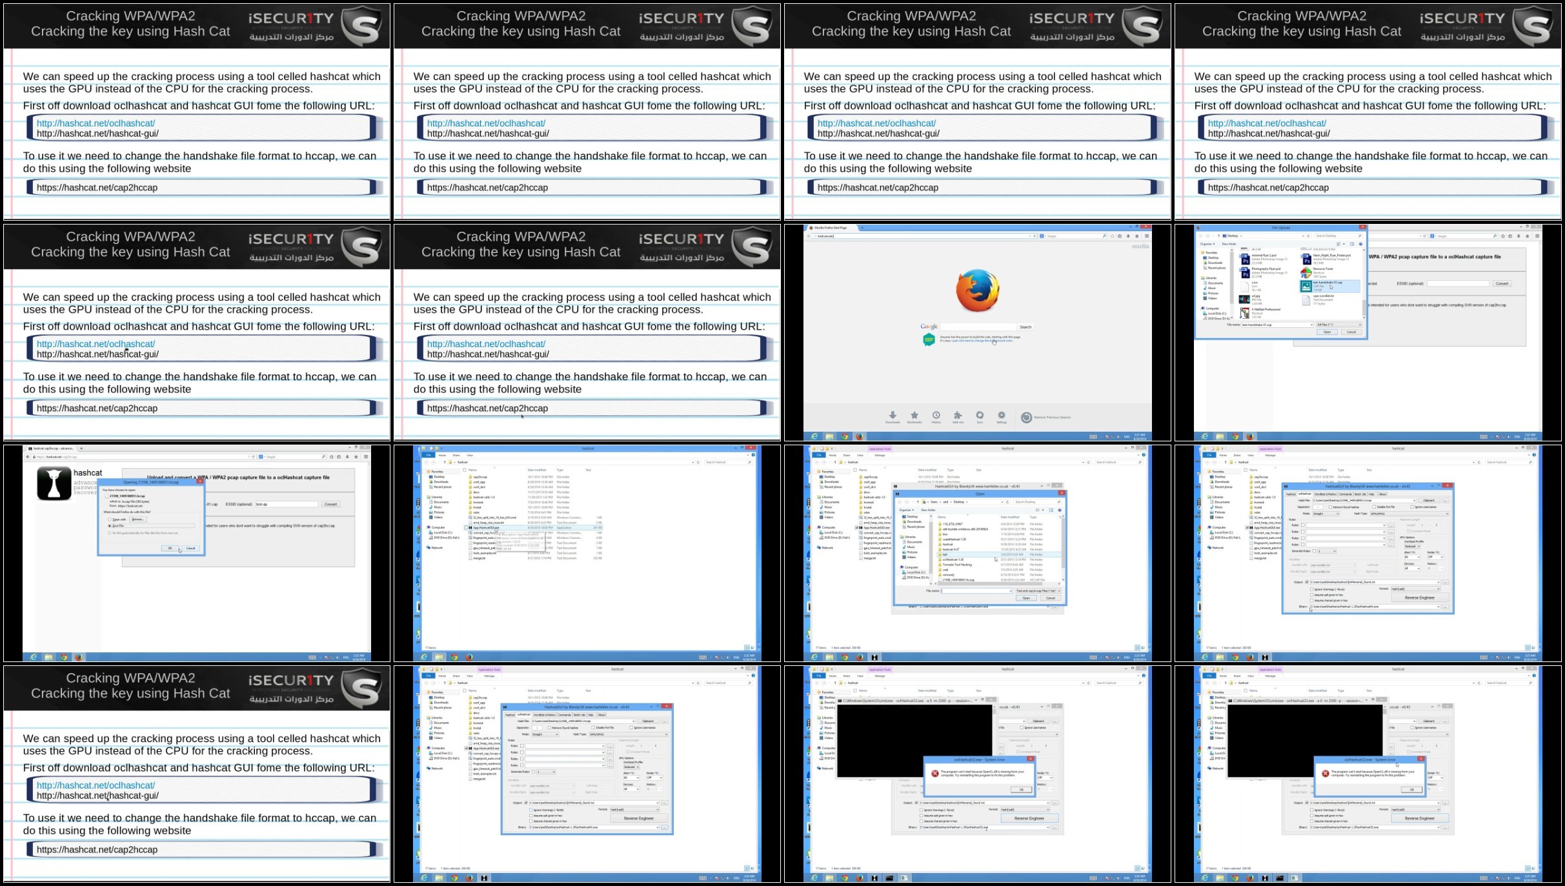Click "Browse..." button beside Open with
Viewport: 1565px width, 886px height.
(138, 519)
